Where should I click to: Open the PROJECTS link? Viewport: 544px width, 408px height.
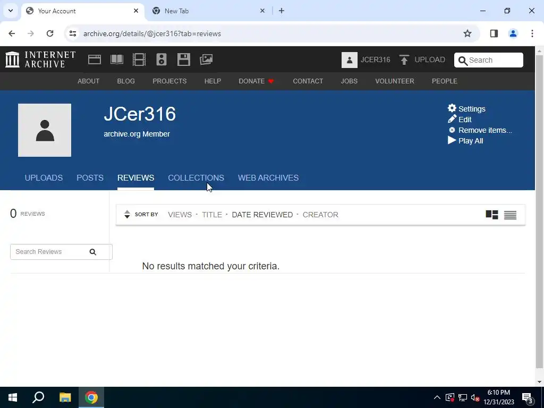tap(169, 81)
